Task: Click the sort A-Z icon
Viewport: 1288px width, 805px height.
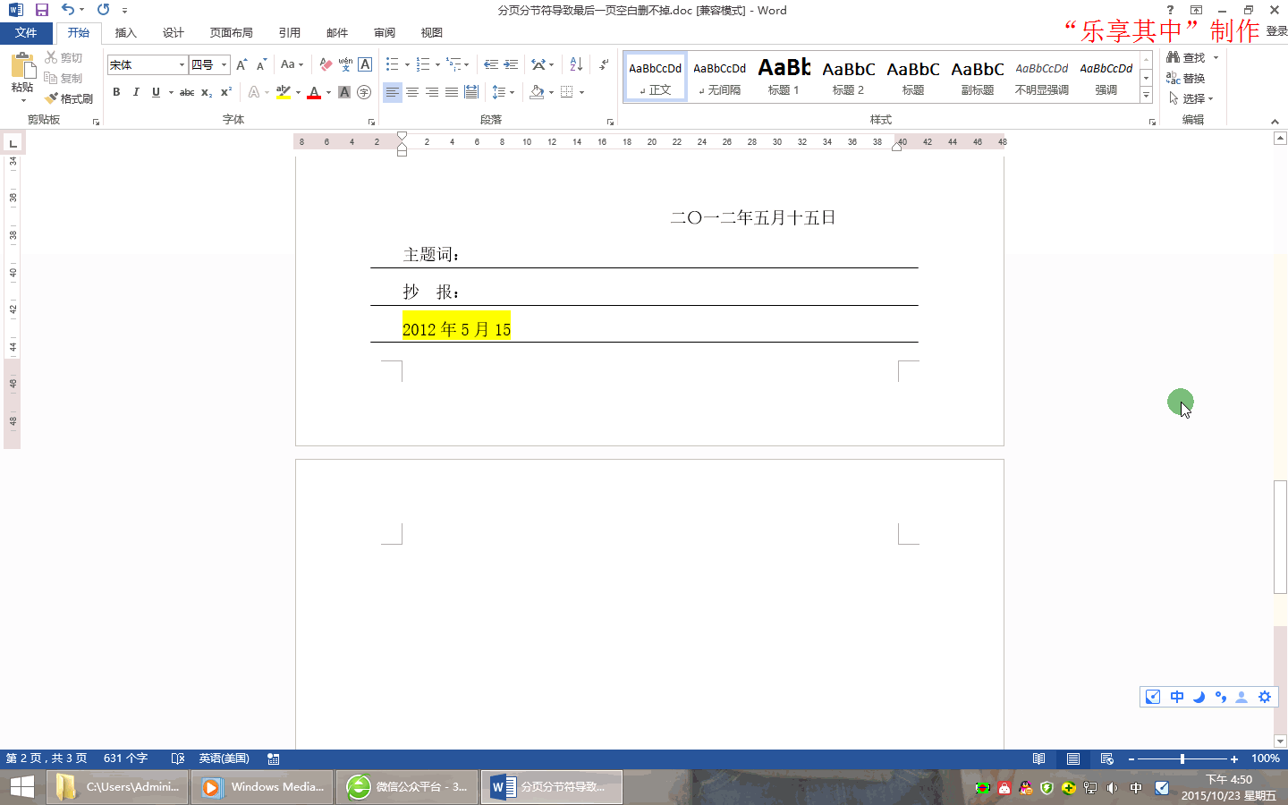Action: (x=576, y=64)
